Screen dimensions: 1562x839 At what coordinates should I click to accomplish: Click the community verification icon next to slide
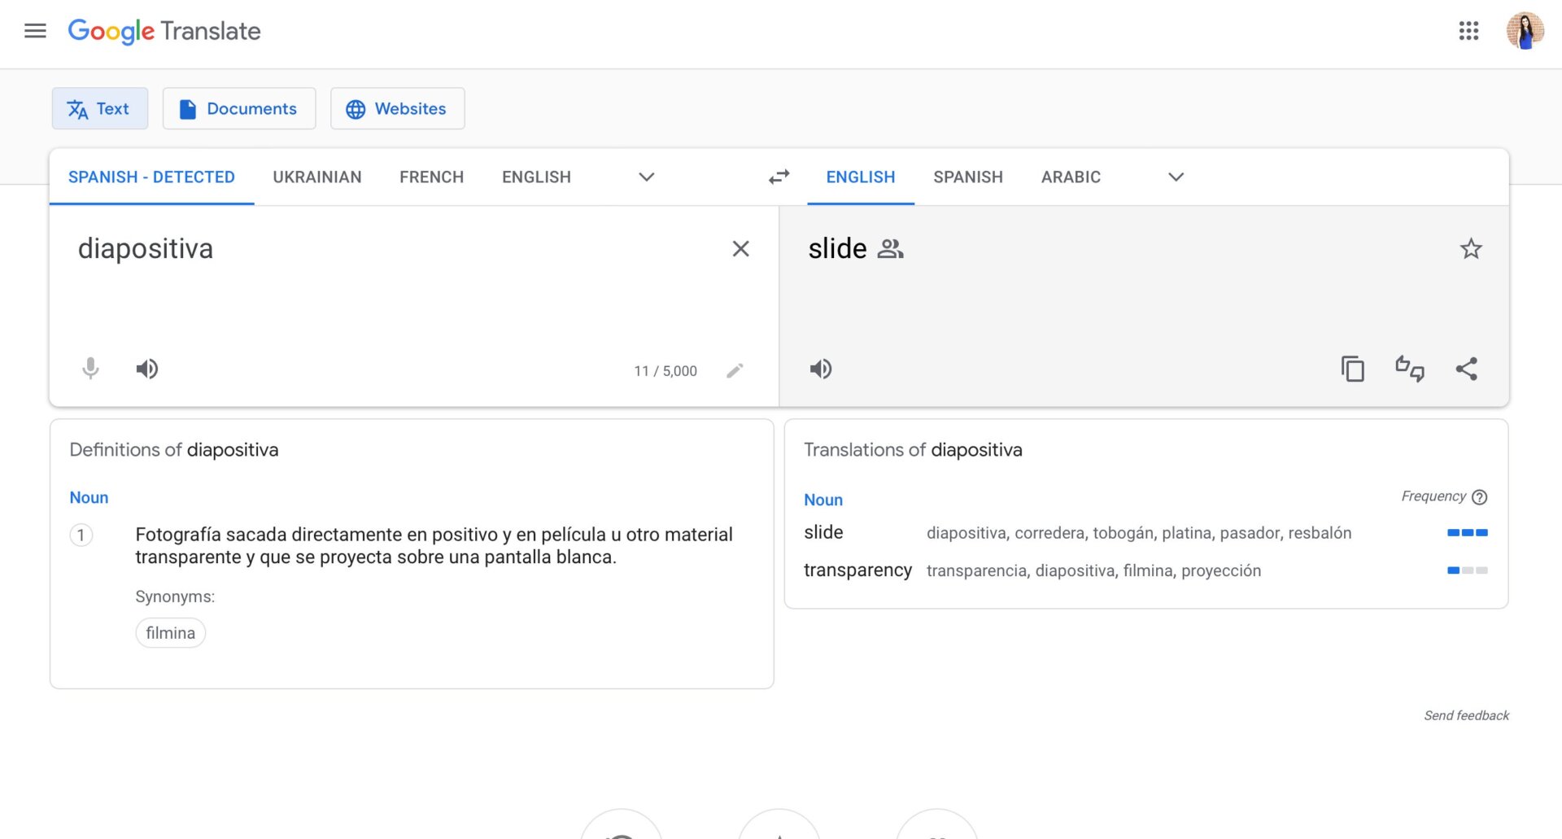890,249
